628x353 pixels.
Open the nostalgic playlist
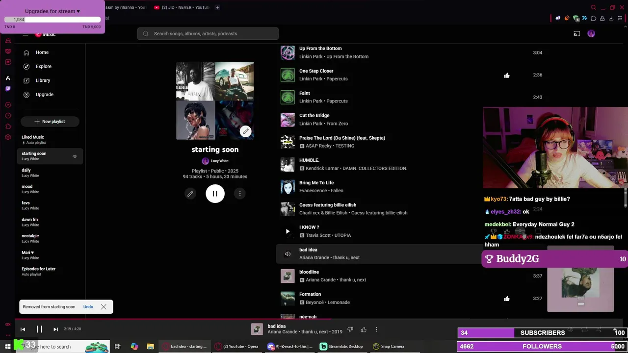(49, 238)
